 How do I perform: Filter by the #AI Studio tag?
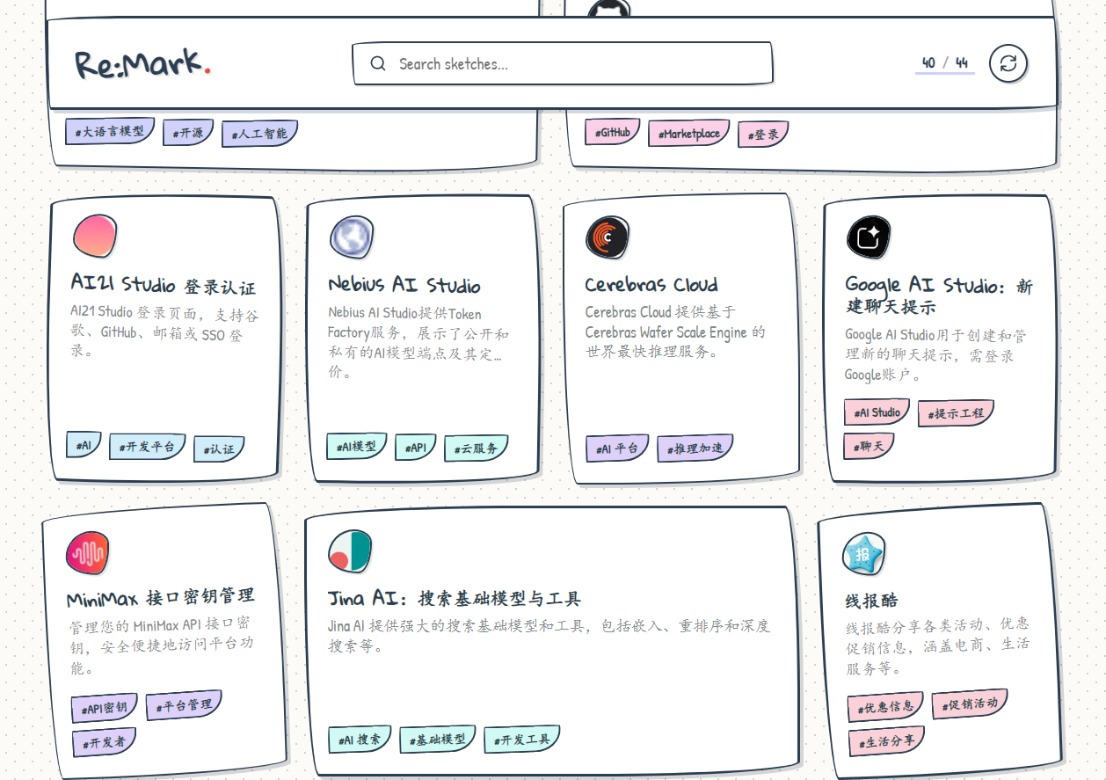(877, 412)
